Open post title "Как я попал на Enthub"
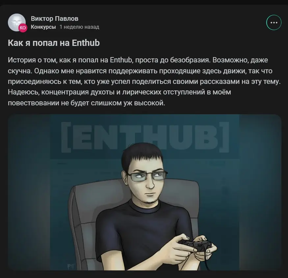 click(54, 43)
